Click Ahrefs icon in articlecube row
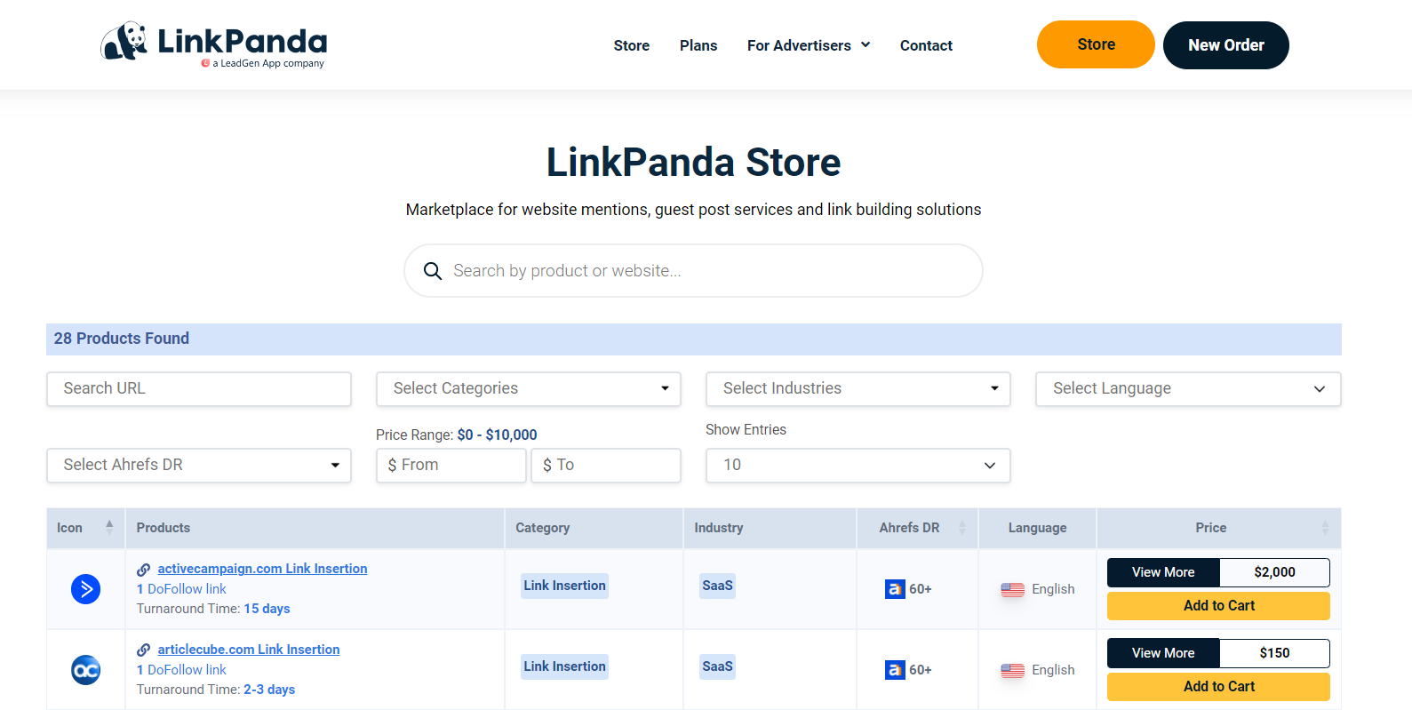This screenshot has width=1412, height=710. (895, 670)
